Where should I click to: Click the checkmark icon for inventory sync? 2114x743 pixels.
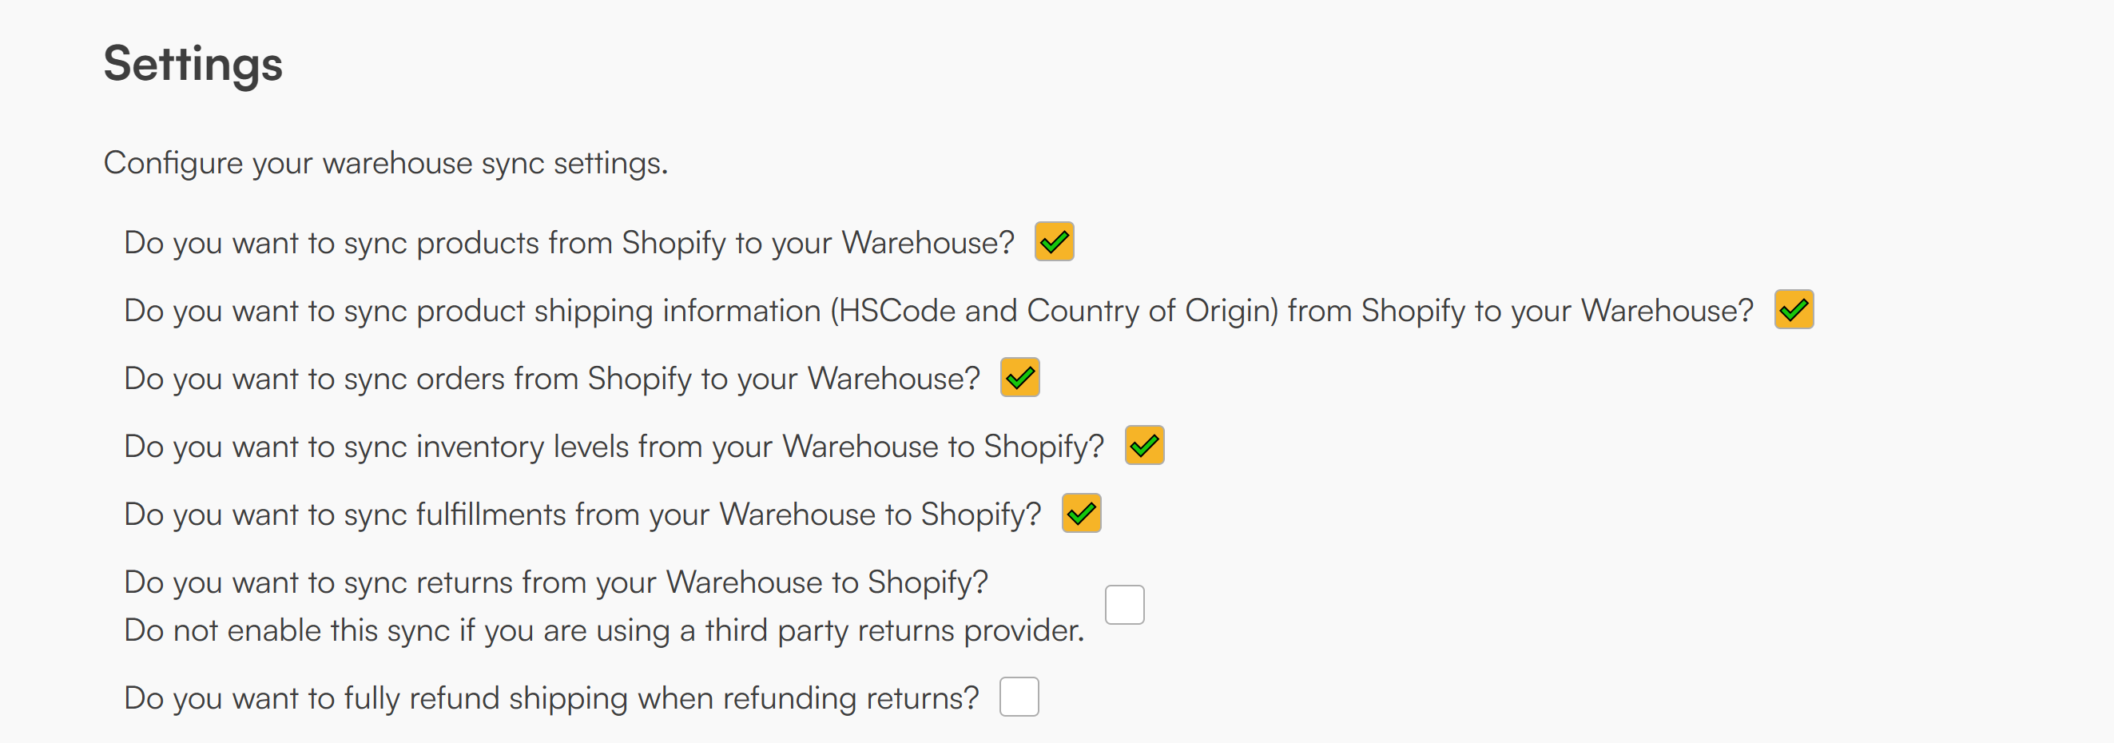pos(1146,446)
